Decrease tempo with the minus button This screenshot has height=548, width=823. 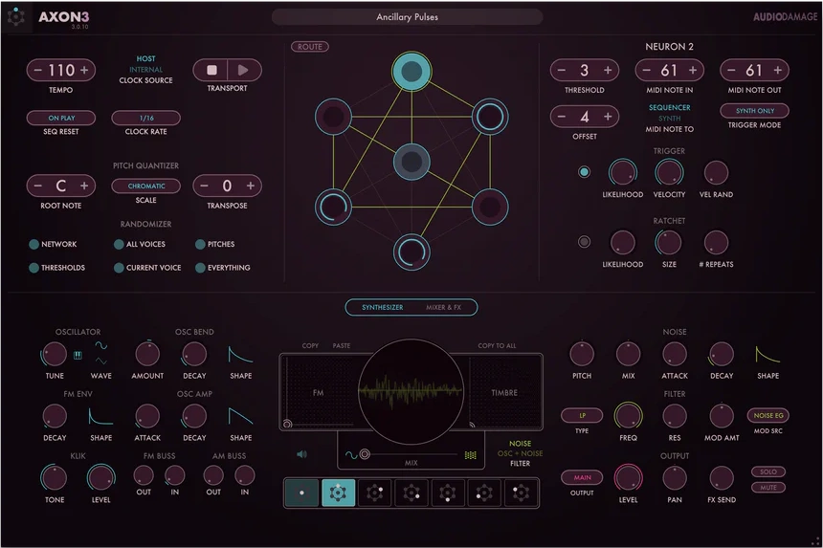(x=37, y=70)
